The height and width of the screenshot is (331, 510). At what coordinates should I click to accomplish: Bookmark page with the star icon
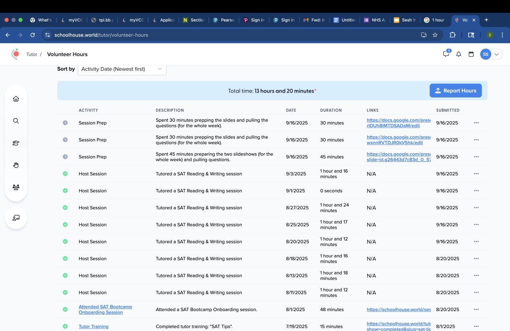pos(435,35)
